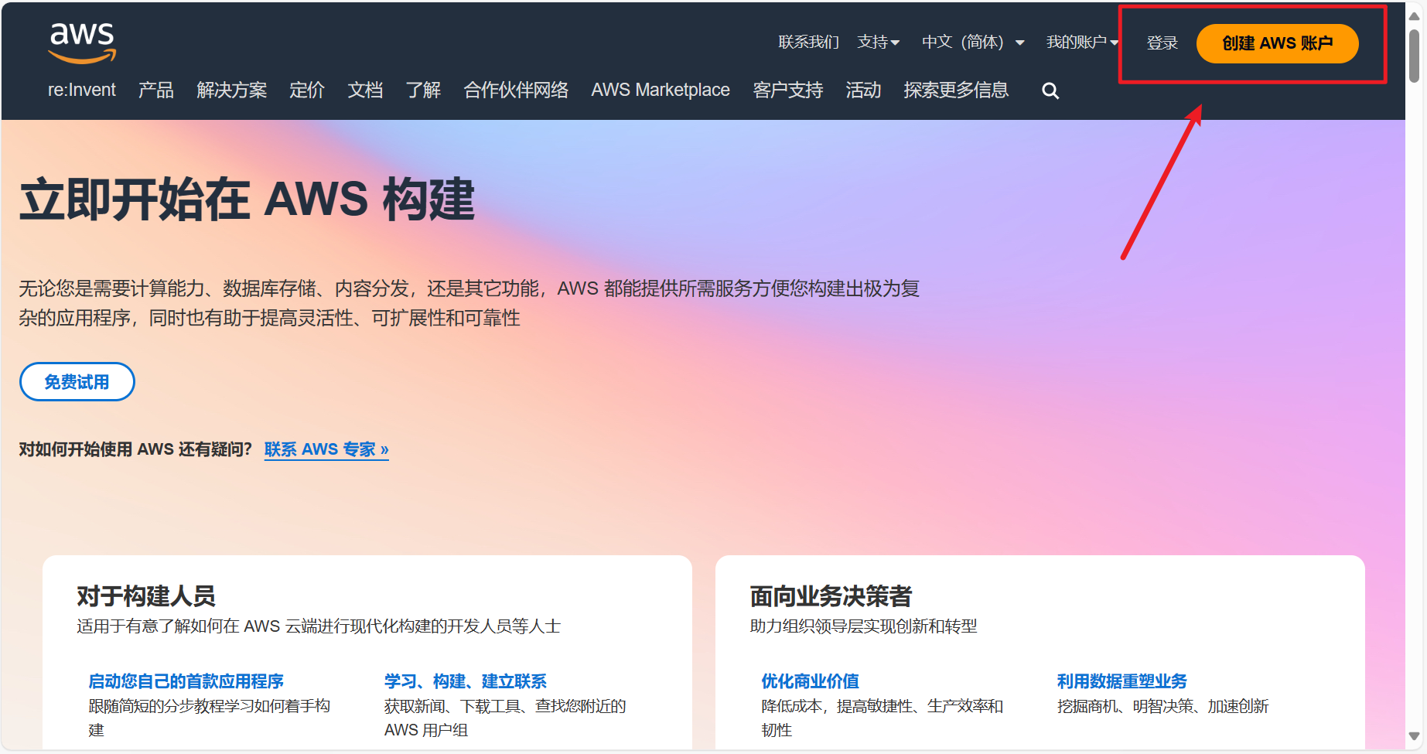Open the 了解 menu

click(x=423, y=90)
